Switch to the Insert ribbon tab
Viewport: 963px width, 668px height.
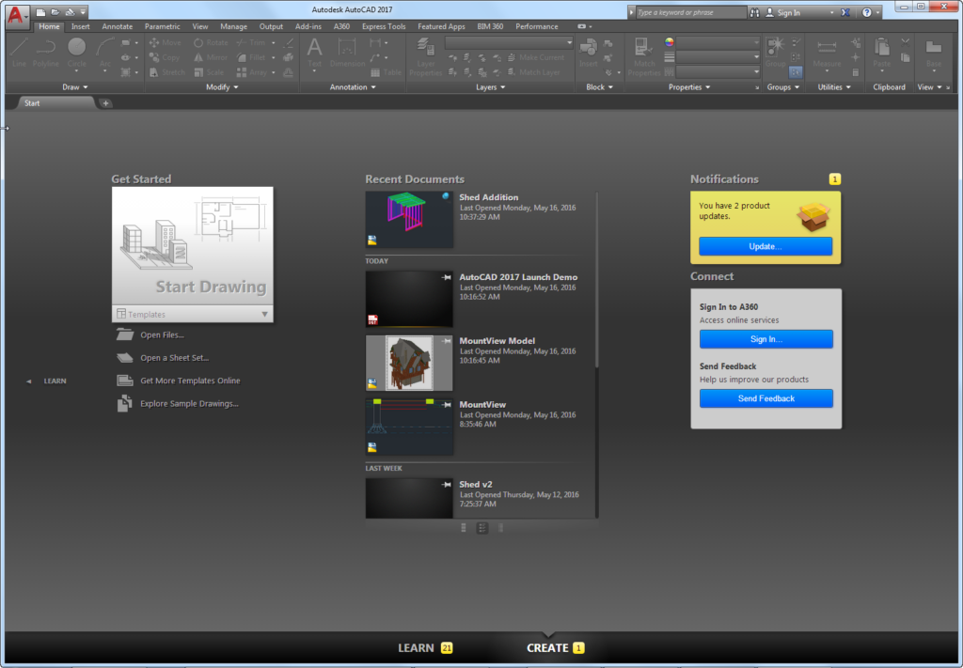point(81,26)
